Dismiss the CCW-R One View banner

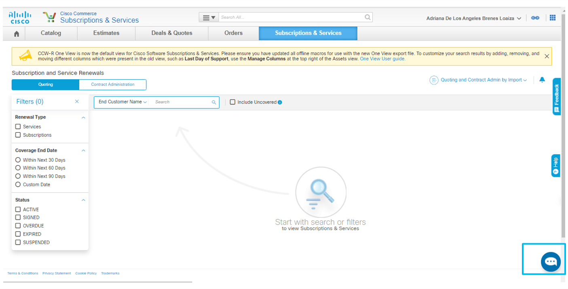pyautogui.click(x=547, y=56)
